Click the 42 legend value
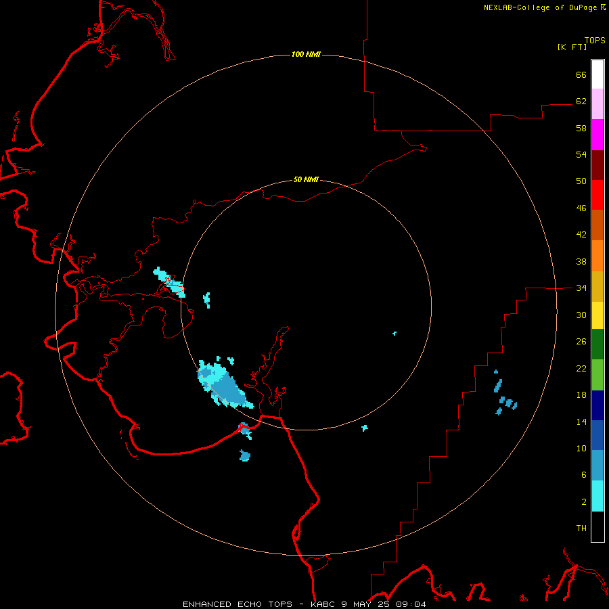The width and height of the screenshot is (609, 609). [x=581, y=235]
